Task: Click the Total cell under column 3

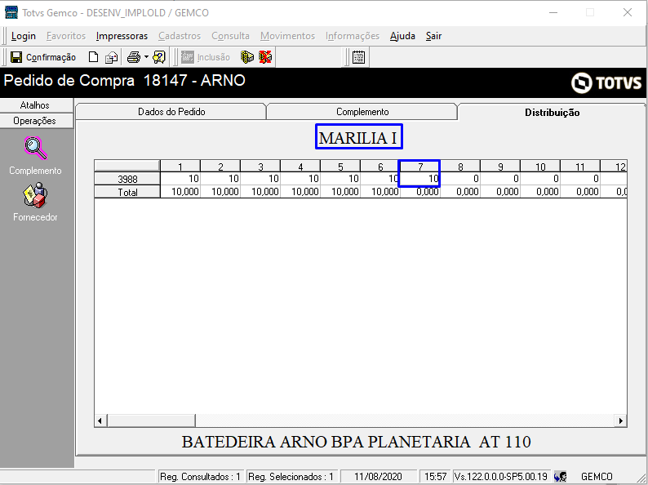Action: [x=260, y=192]
